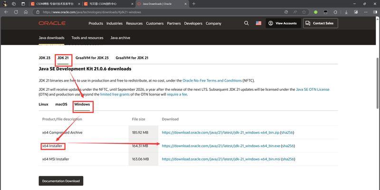This screenshot has height=190, width=380.
Task: Click the browser profile avatar icon
Action: [x=5, y=4]
